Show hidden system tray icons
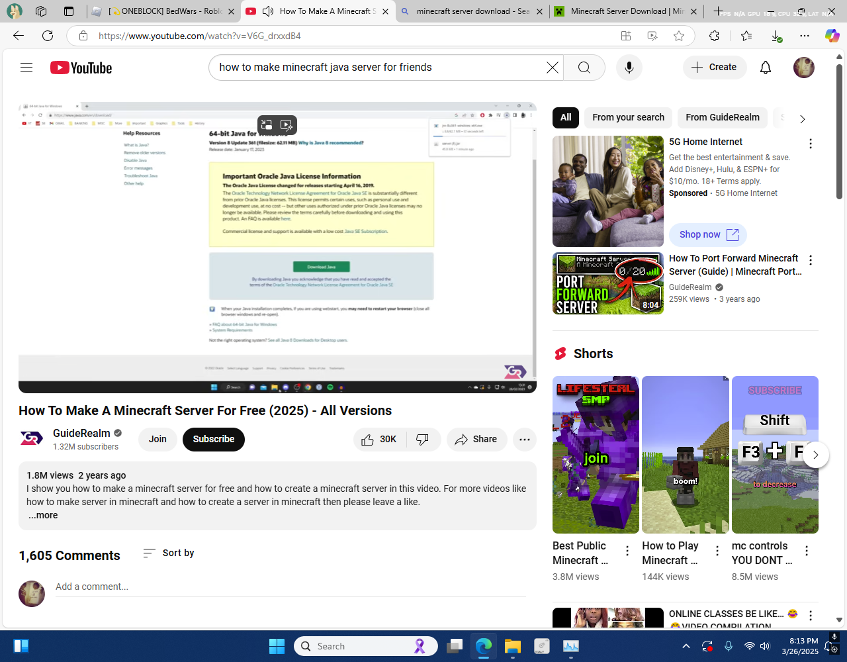 click(x=686, y=646)
